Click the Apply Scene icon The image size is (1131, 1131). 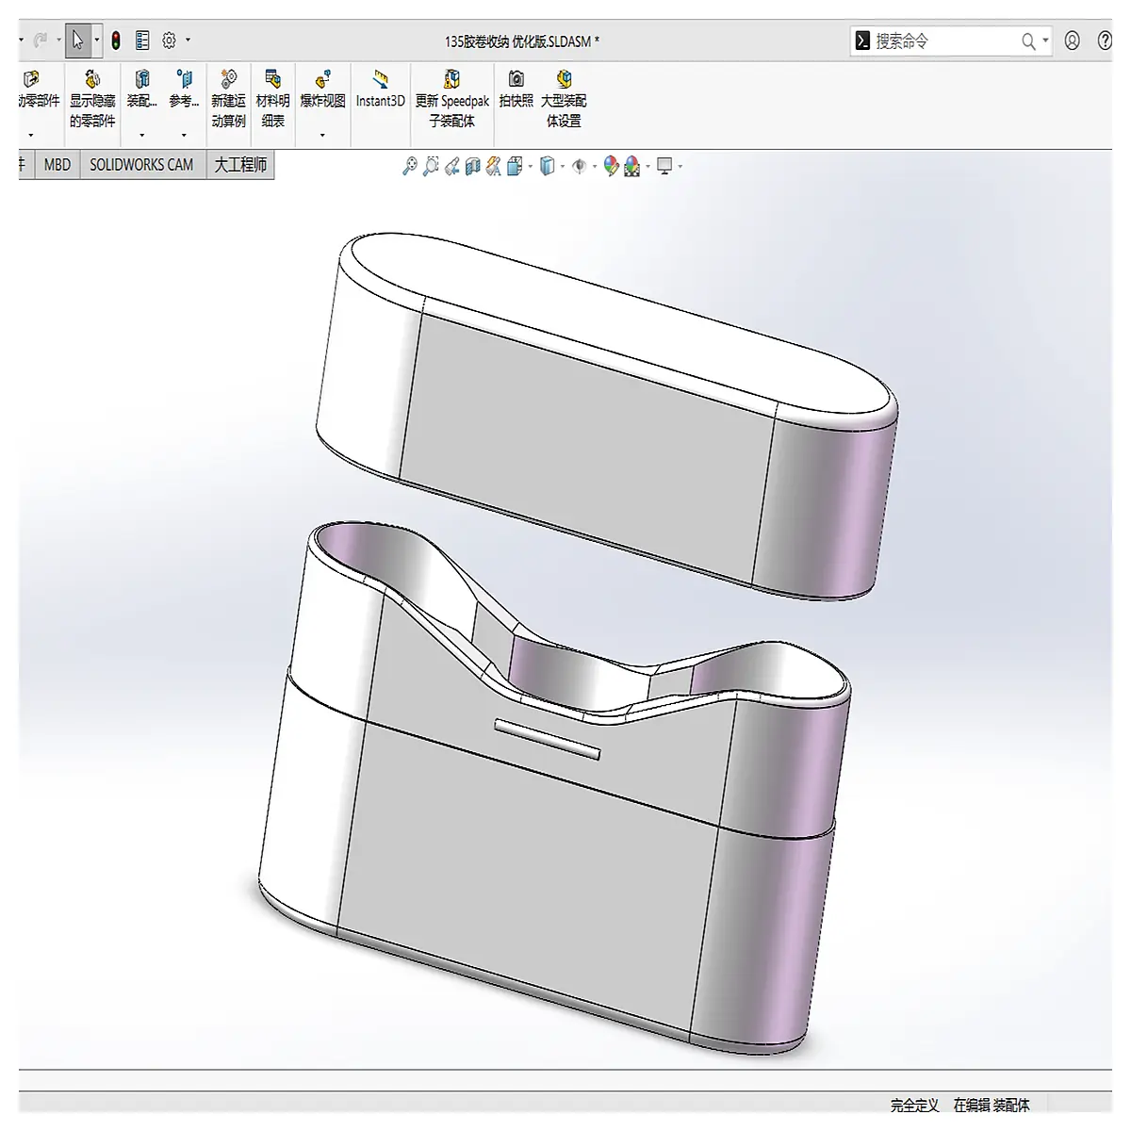632,167
